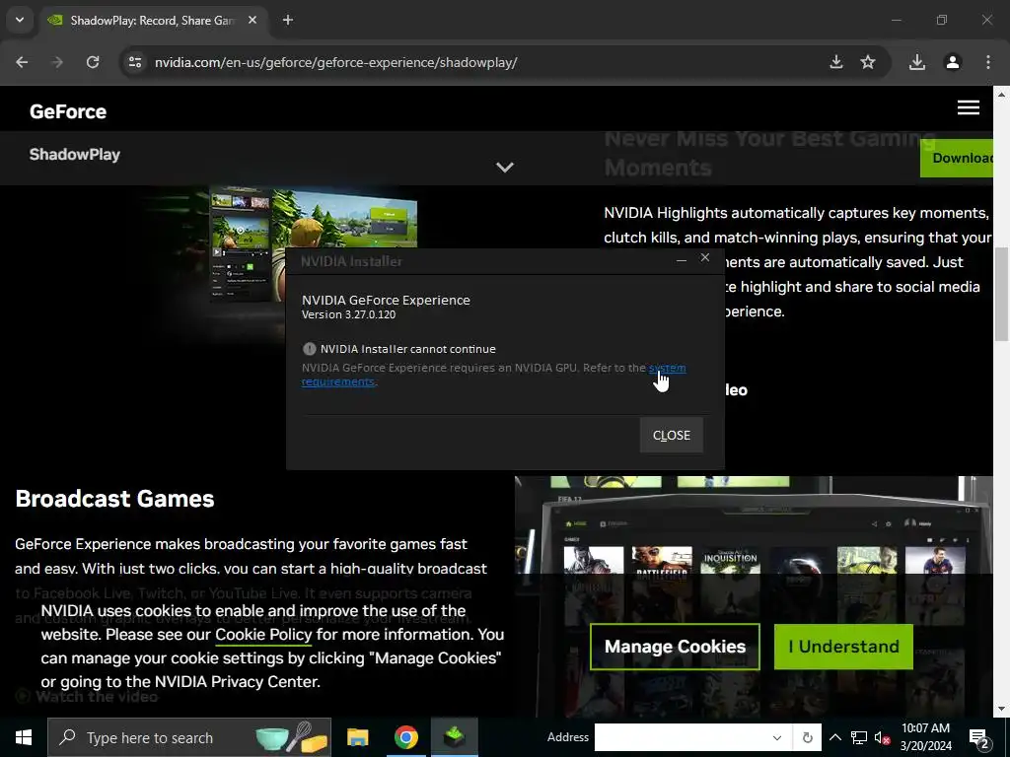1010x757 pixels.
Task: Open the notification center icon
Action: pyautogui.click(x=979, y=737)
